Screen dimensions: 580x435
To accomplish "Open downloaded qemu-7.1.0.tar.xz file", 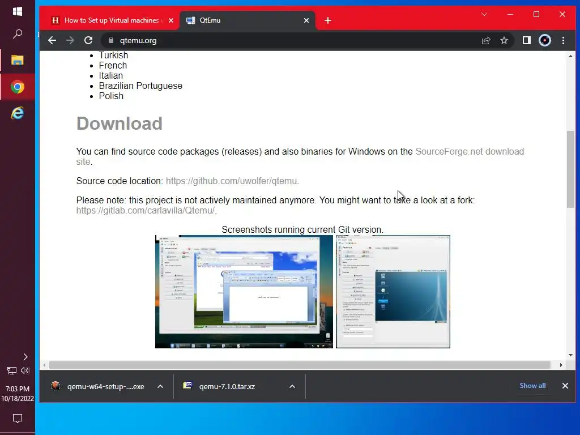I will [x=219, y=386].
